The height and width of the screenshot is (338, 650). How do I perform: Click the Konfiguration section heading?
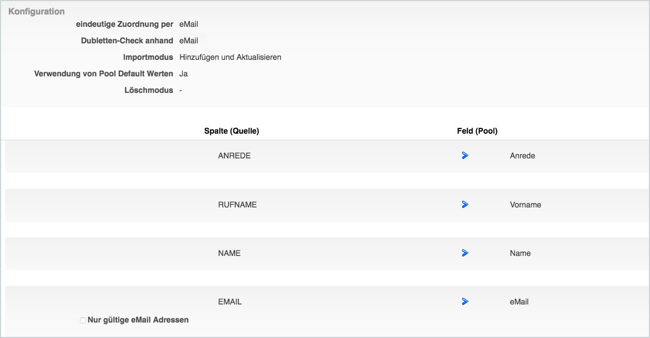(x=37, y=11)
